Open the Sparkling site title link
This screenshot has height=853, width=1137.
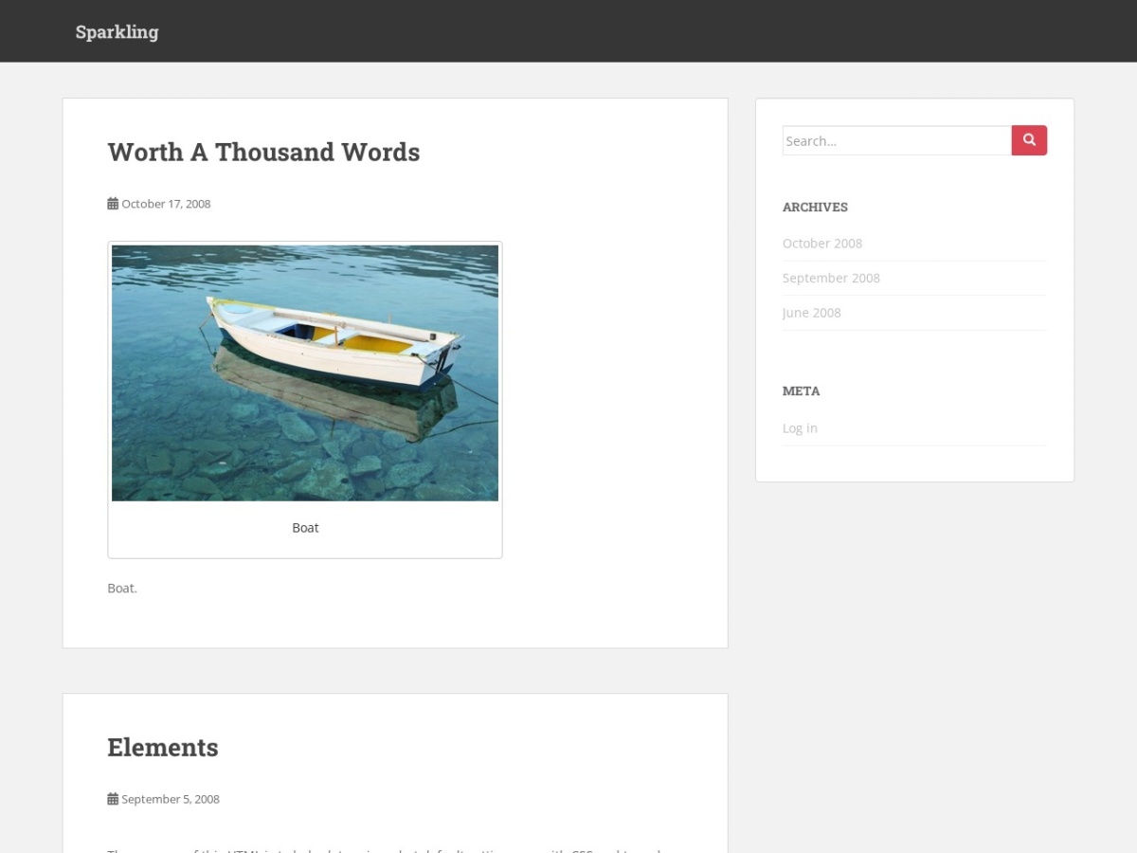click(x=117, y=31)
